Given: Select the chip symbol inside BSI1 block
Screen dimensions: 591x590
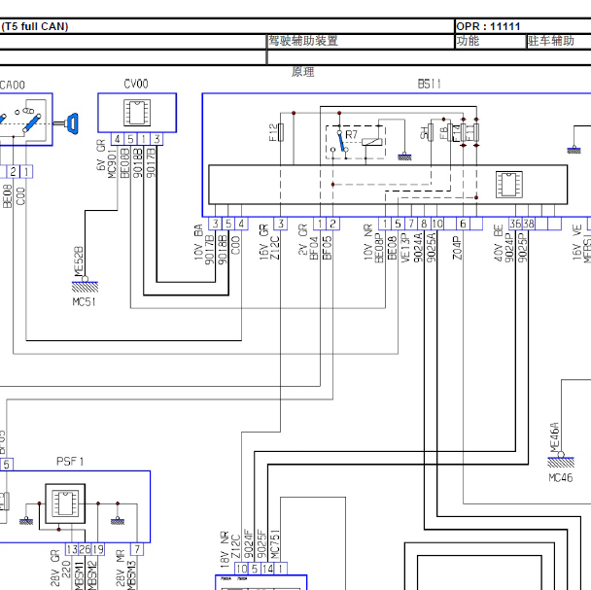Looking at the screenshot, I should click(x=509, y=185).
